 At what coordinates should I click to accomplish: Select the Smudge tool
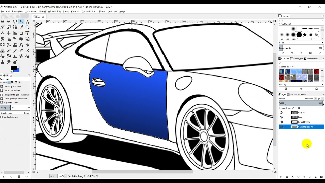pyautogui.click(x=9, y=62)
